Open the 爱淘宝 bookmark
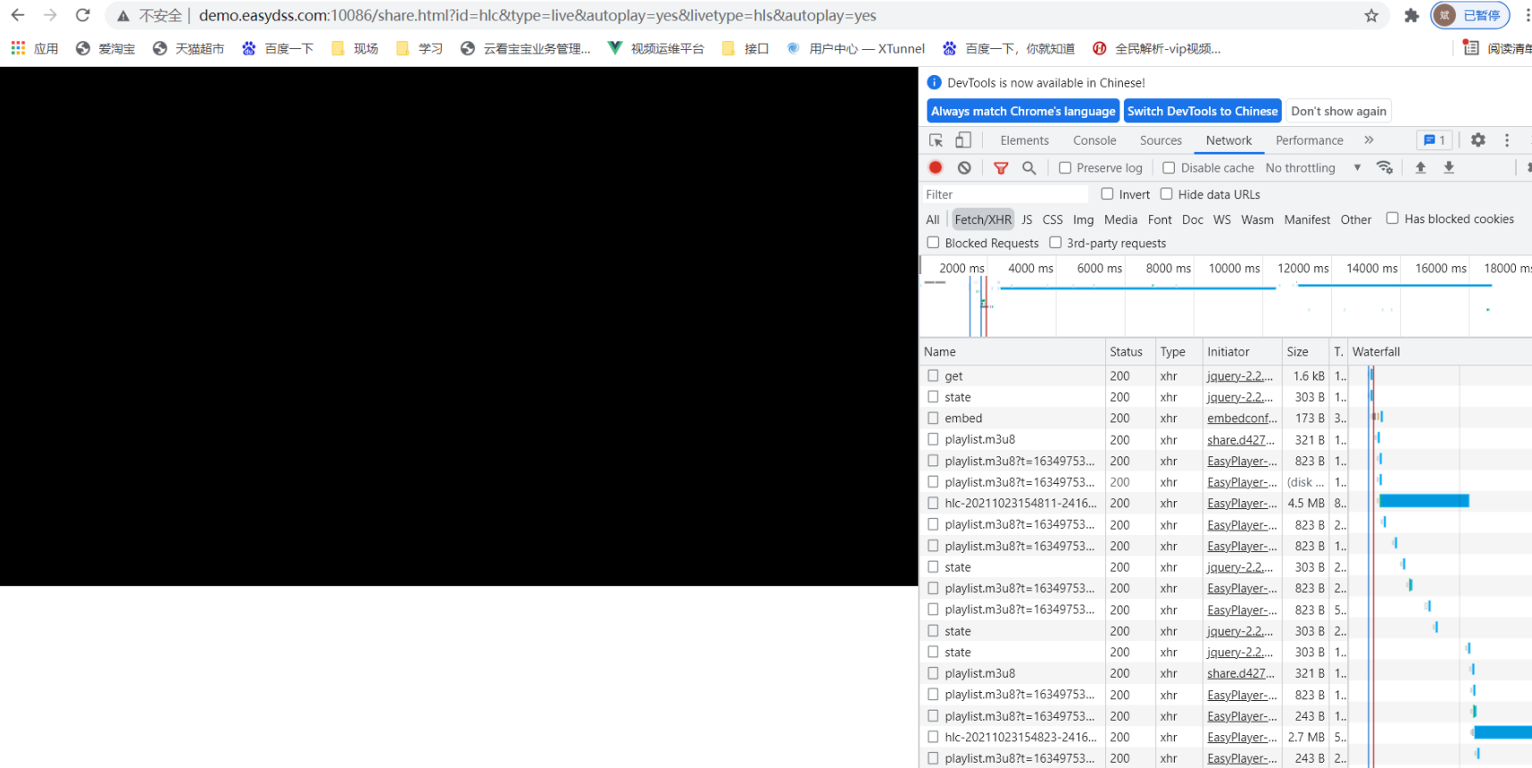The width and height of the screenshot is (1532, 768). [x=105, y=48]
